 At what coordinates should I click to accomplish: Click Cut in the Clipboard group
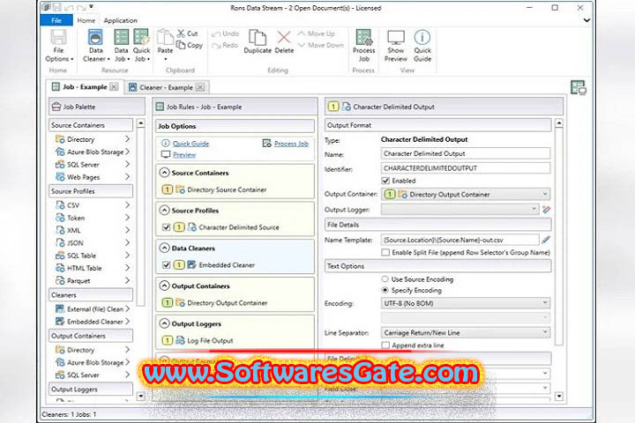pos(187,33)
